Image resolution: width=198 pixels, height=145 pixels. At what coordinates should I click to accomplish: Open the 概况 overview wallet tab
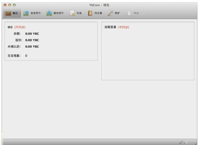pos(12,13)
